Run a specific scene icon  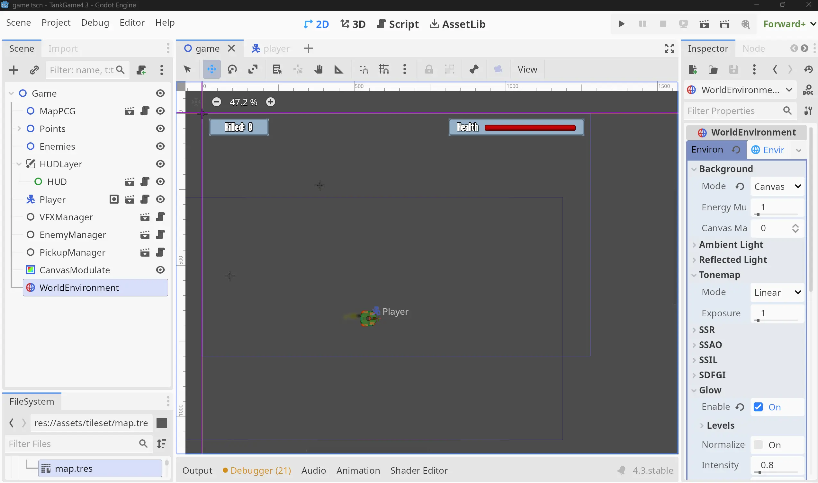point(724,24)
